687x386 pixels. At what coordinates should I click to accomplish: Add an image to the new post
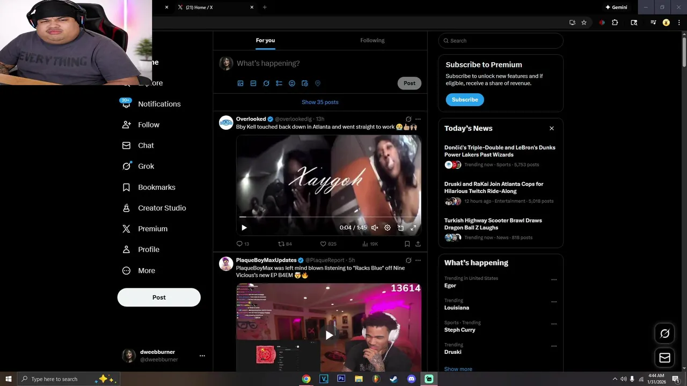tap(240, 83)
